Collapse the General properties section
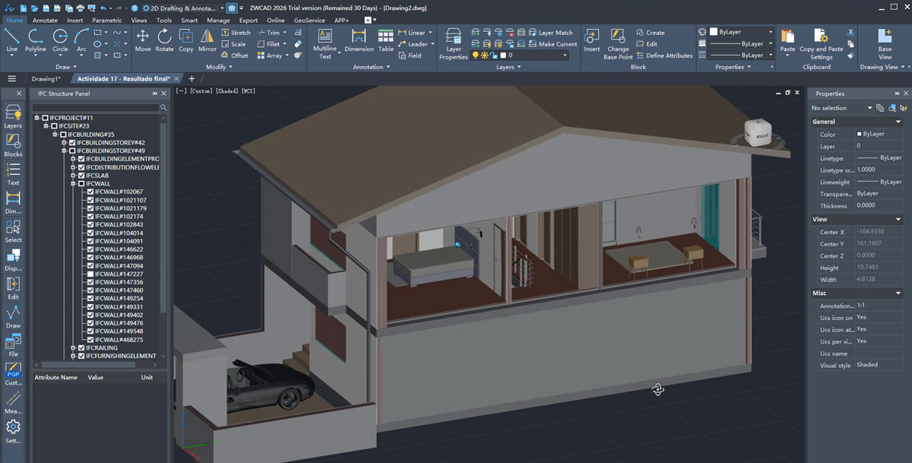912x463 pixels. click(898, 122)
